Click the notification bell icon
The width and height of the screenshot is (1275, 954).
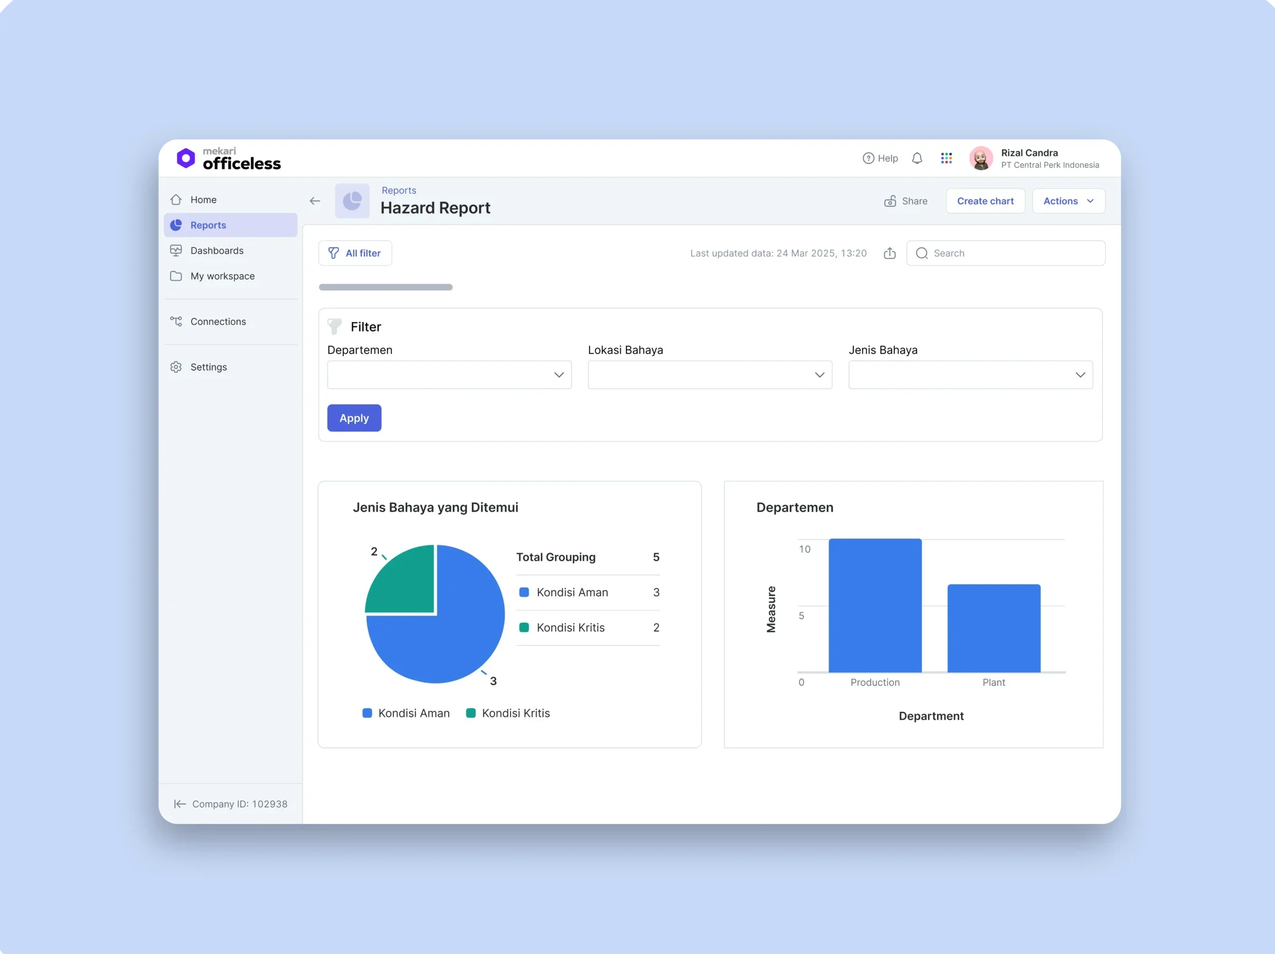(917, 158)
